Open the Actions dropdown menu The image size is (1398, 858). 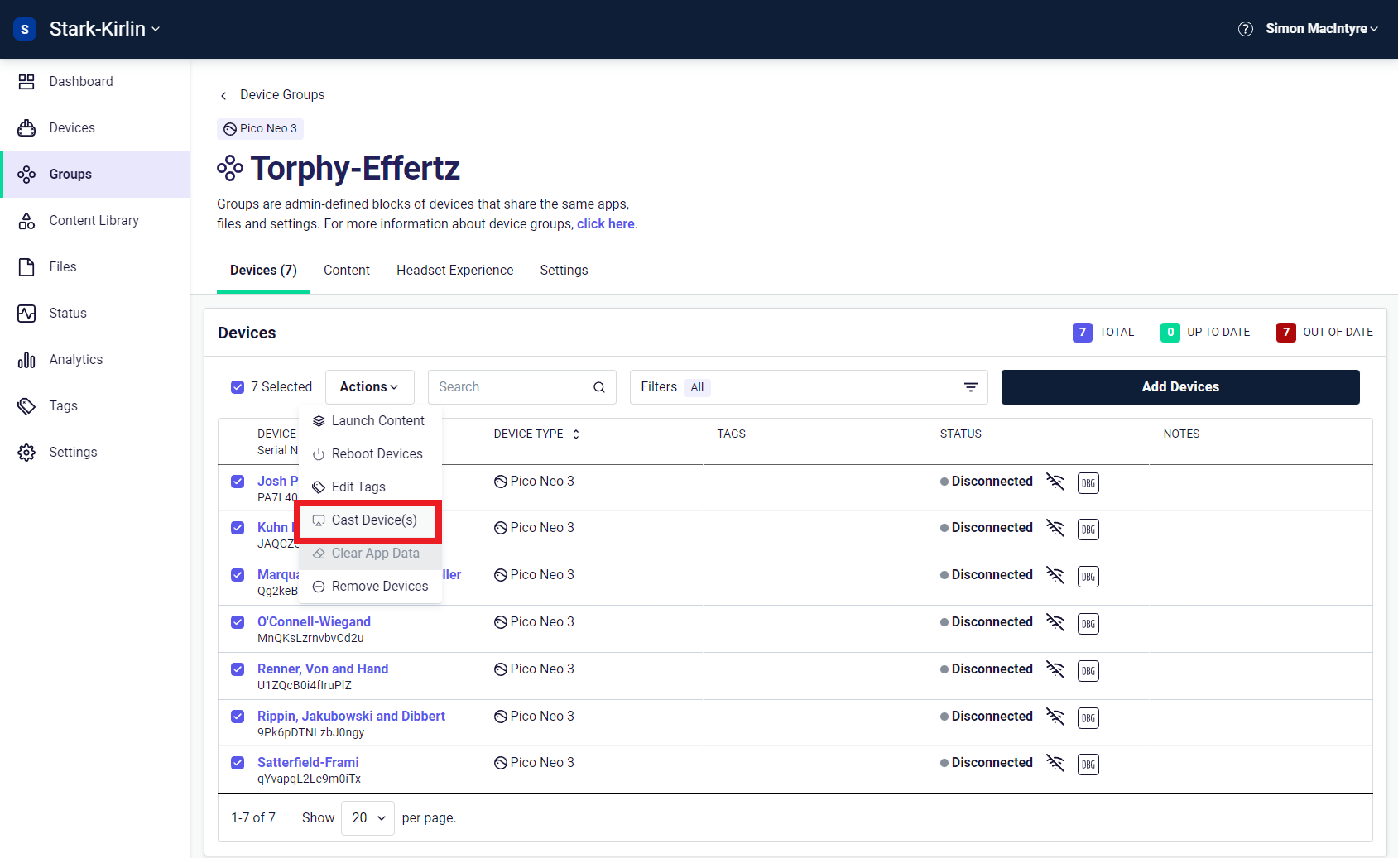click(x=369, y=386)
